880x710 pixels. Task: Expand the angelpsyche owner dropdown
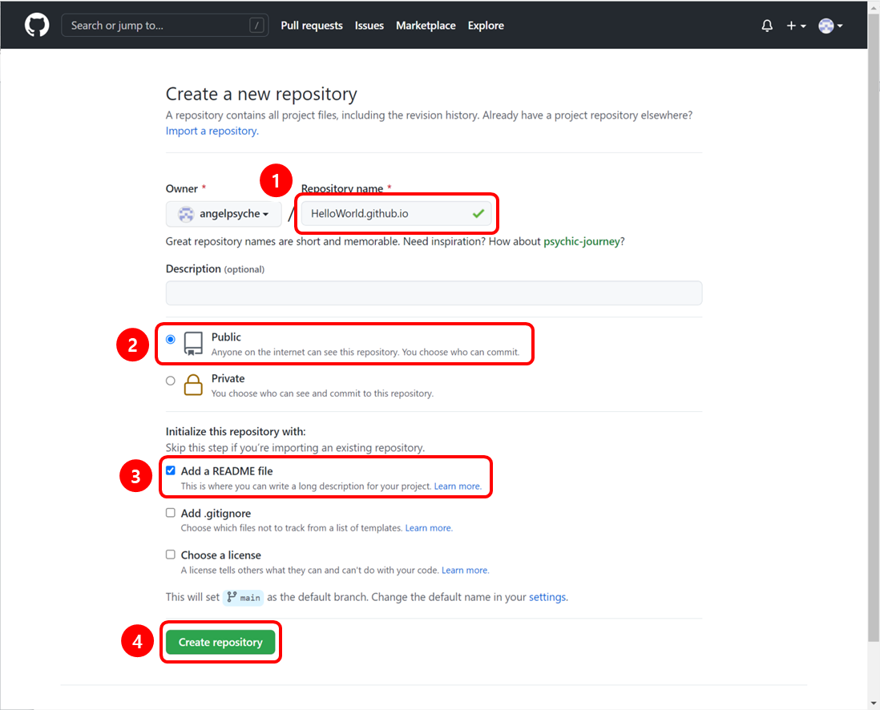[x=224, y=214]
